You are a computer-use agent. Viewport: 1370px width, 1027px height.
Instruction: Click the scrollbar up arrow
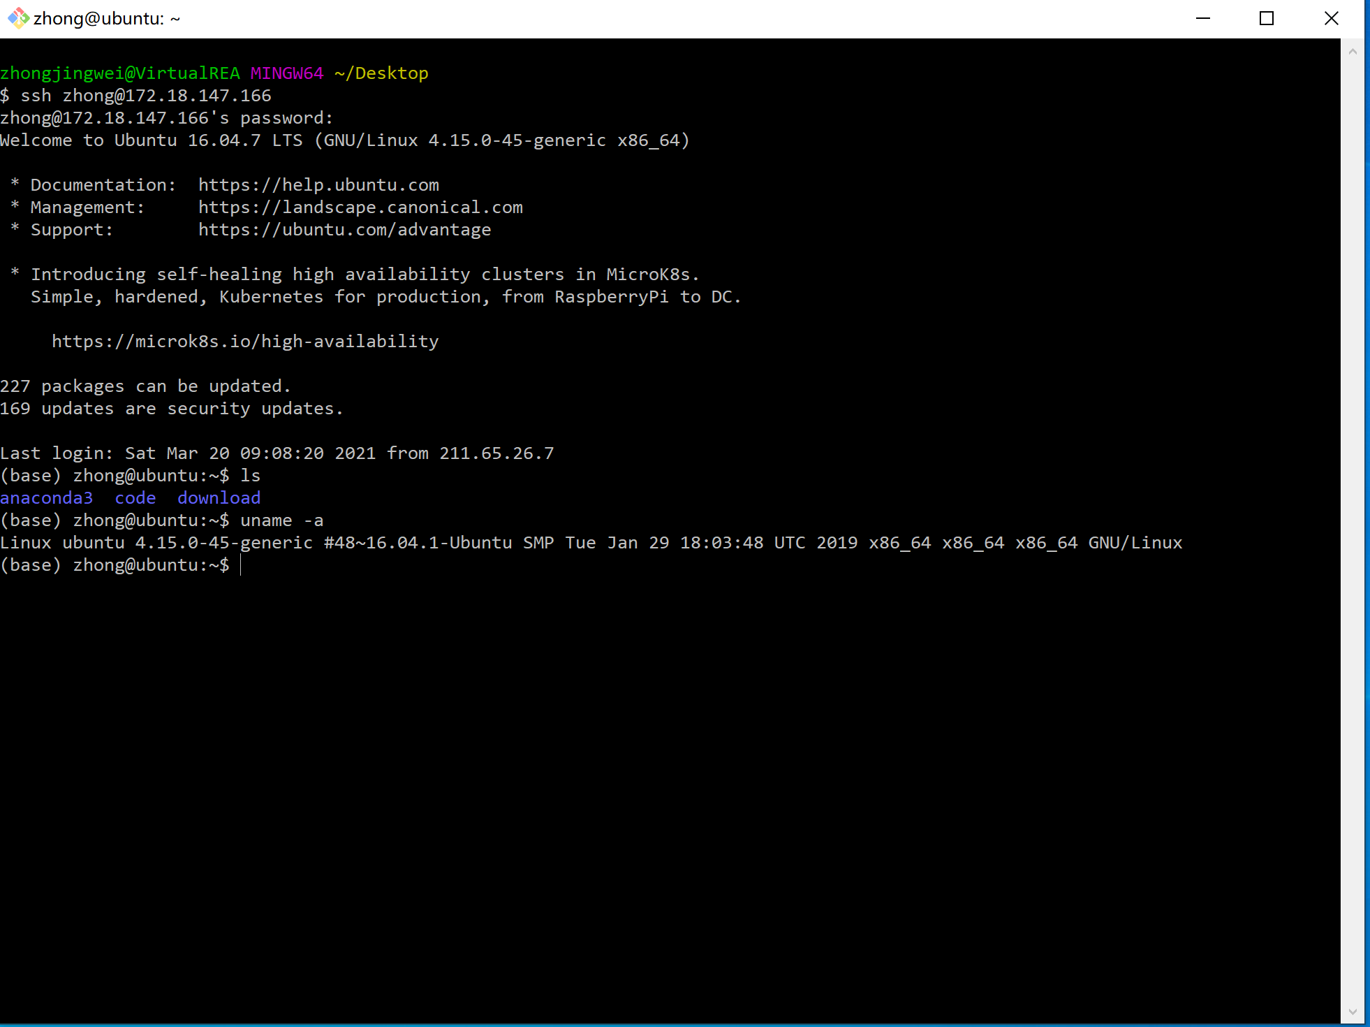1353,50
